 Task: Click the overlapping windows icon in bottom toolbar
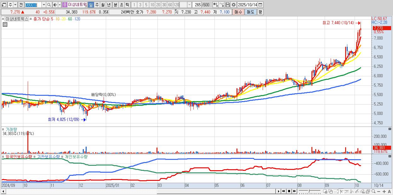click(x=330, y=191)
